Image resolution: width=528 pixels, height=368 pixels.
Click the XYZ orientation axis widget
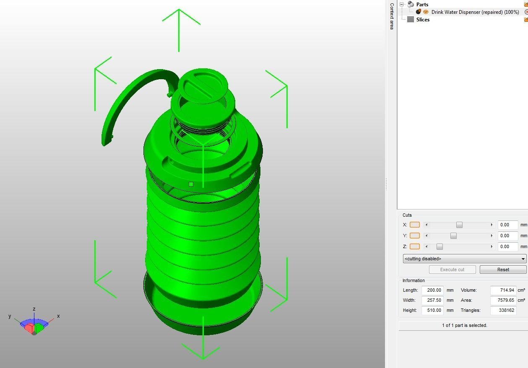pyautogui.click(x=34, y=322)
